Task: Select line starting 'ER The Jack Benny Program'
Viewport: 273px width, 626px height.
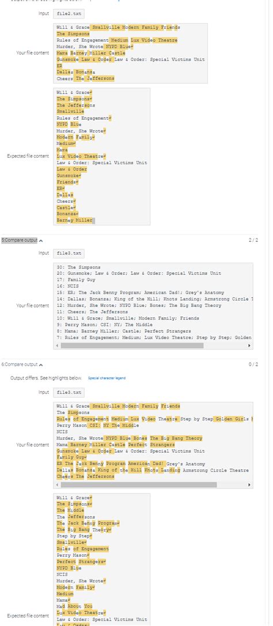Action: [x=131, y=464]
